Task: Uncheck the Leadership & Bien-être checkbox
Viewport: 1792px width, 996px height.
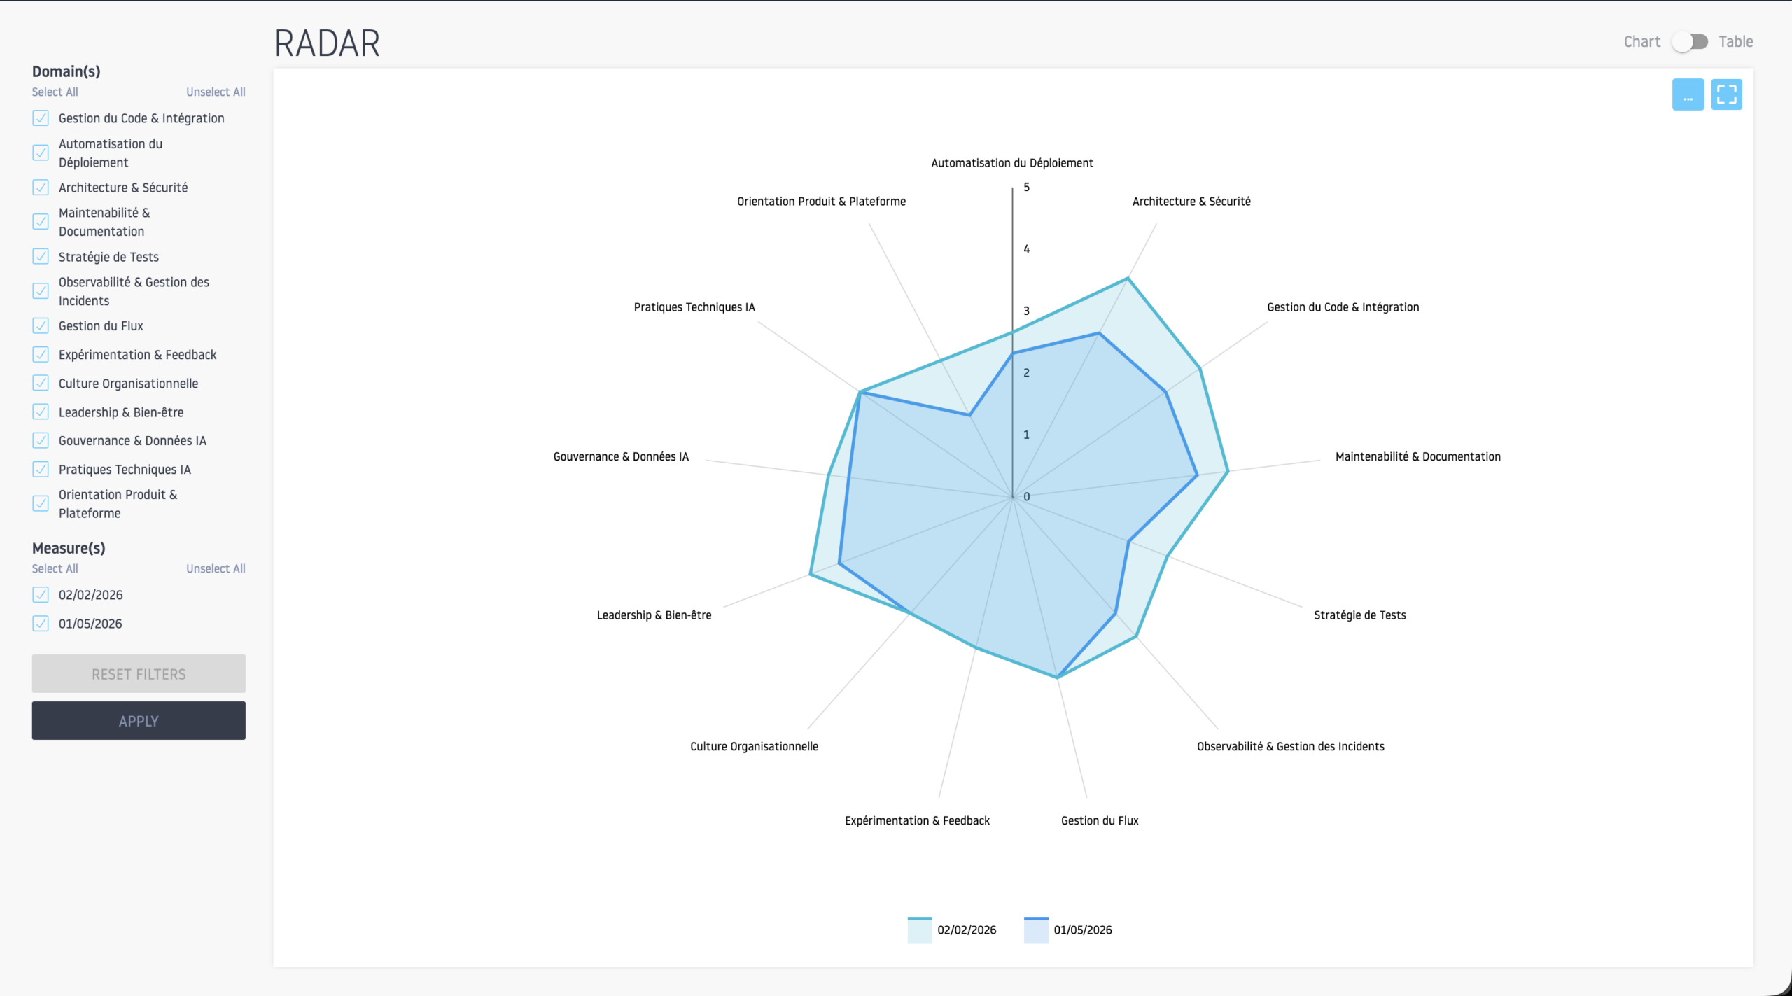Action: click(x=41, y=412)
